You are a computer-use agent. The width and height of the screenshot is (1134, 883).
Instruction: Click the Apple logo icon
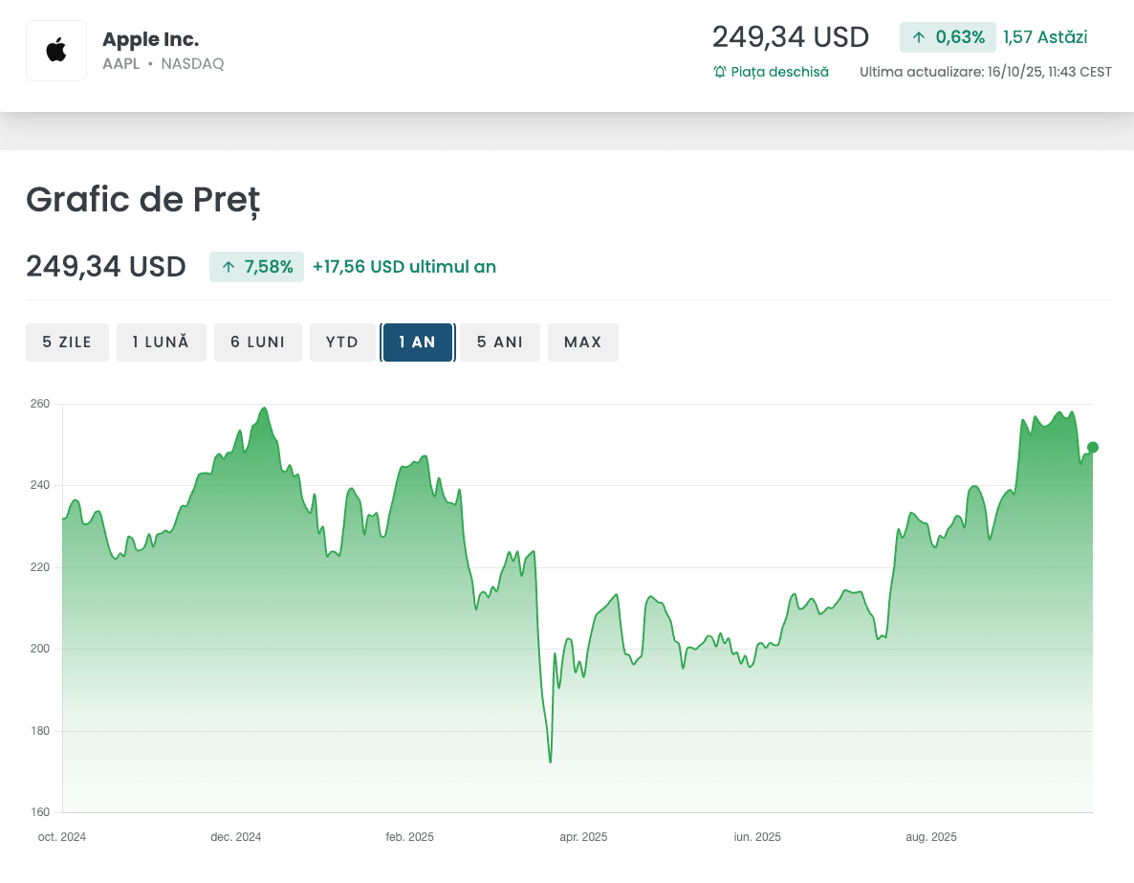coord(56,51)
